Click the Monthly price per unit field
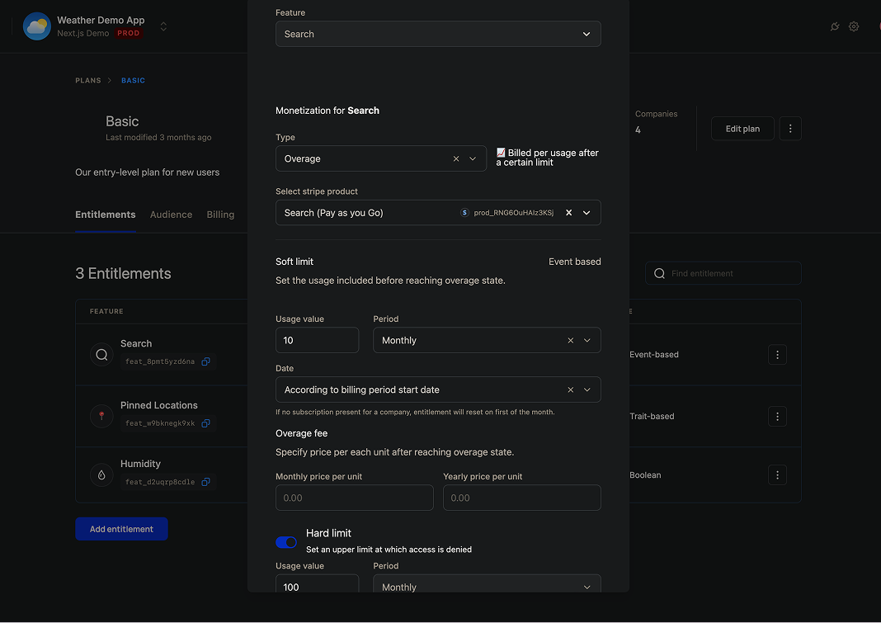Screen dimensions: 881x623 (x=354, y=498)
